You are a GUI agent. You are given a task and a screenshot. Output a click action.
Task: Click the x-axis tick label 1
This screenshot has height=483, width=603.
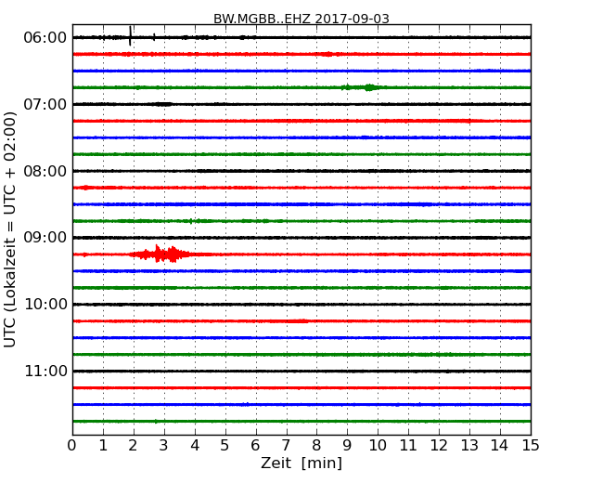[103, 446]
